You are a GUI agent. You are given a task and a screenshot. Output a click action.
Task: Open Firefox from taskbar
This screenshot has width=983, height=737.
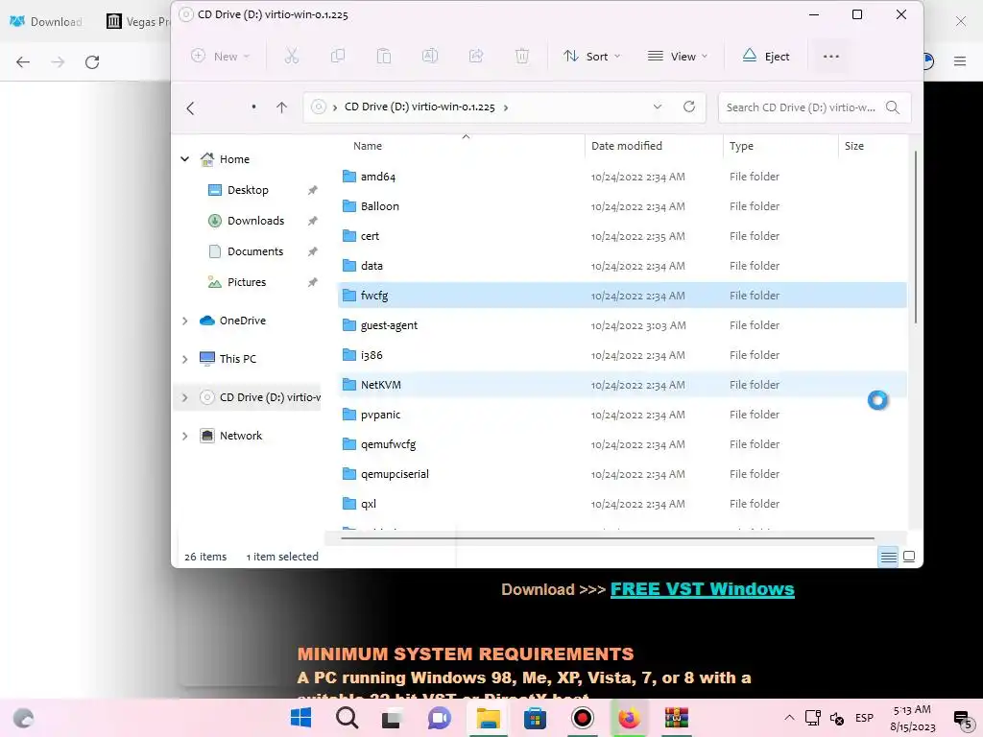pyautogui.click(x=629, y=718)
